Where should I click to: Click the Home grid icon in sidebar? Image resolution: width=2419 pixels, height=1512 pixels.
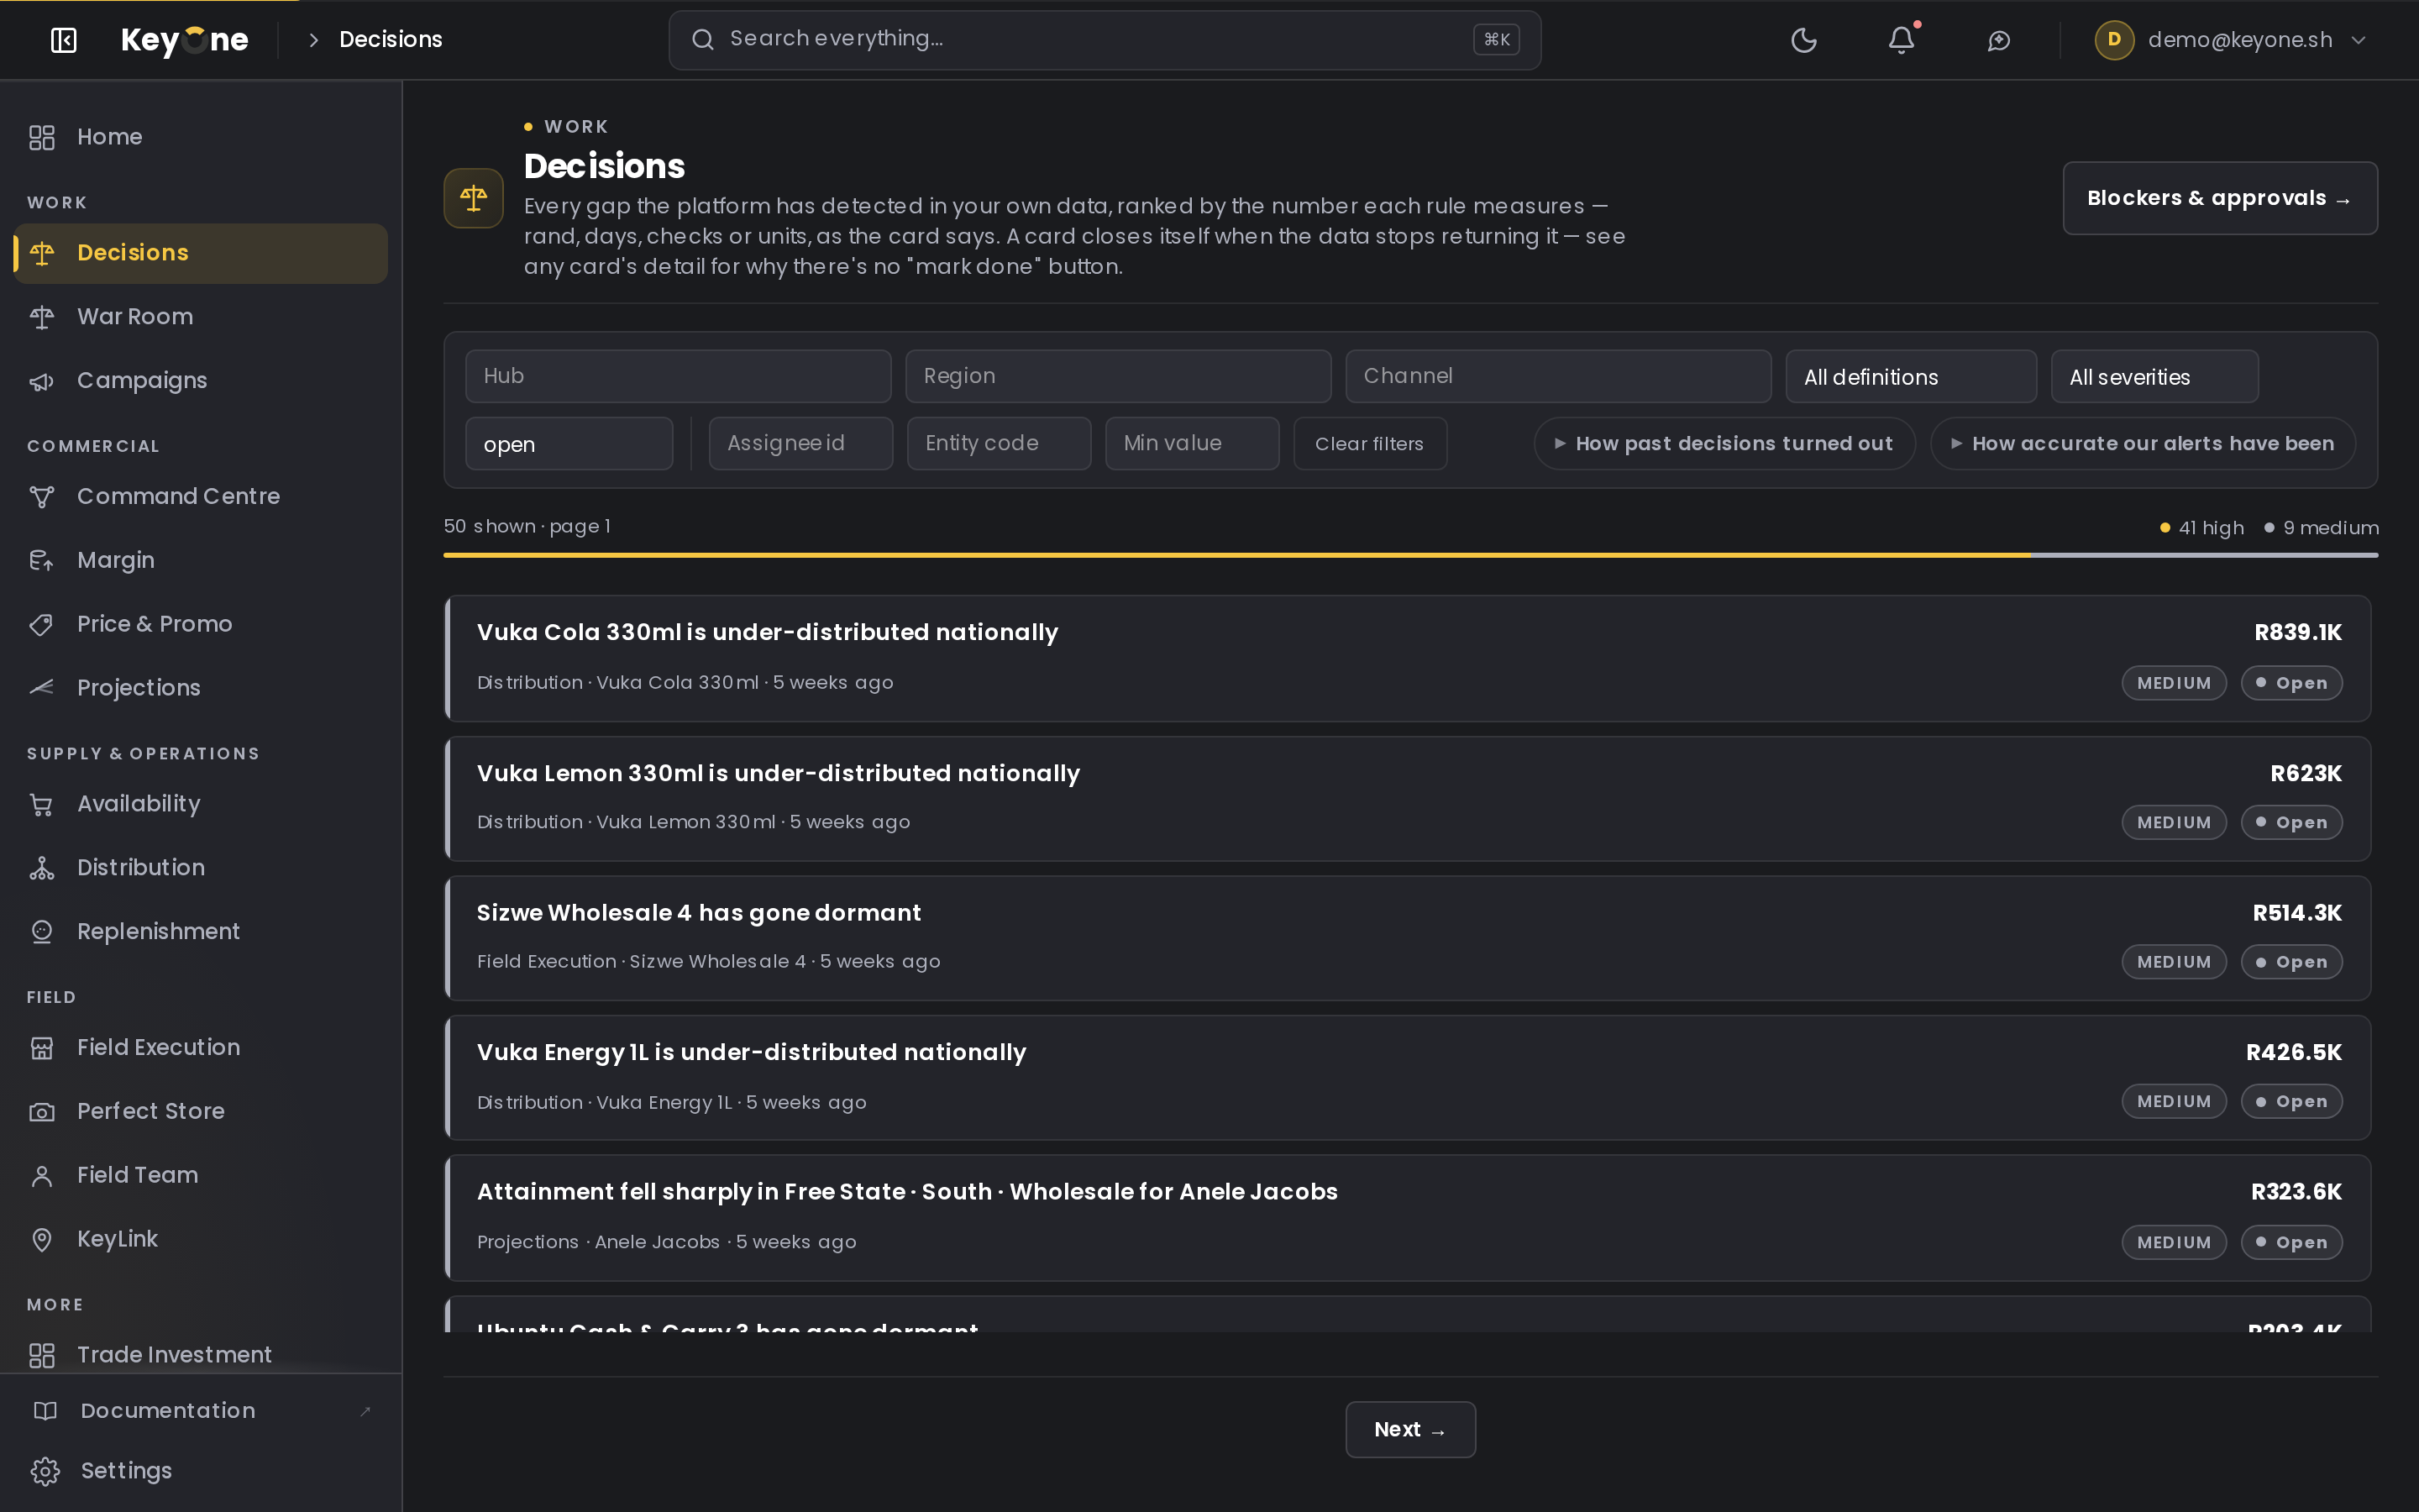pyautogui.click(x=42, y=137)
